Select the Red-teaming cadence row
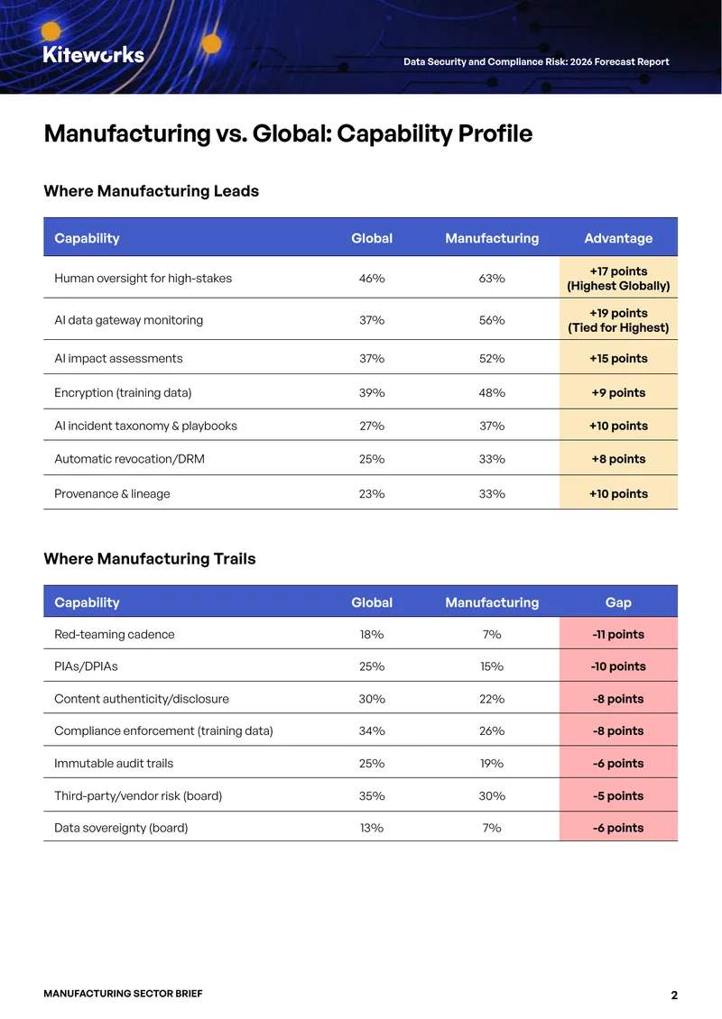Screen dimensions: 722x1019 tap(360, 634)
